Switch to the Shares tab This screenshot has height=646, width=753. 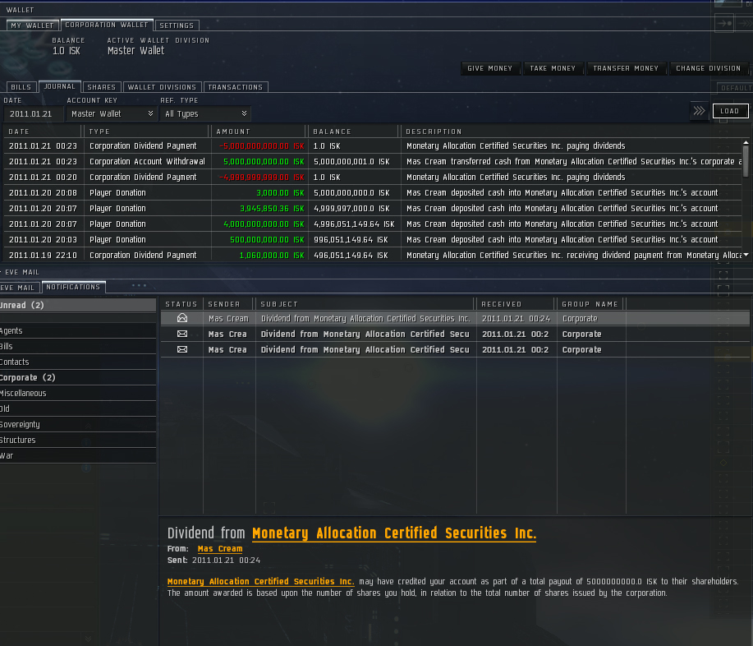101,87
